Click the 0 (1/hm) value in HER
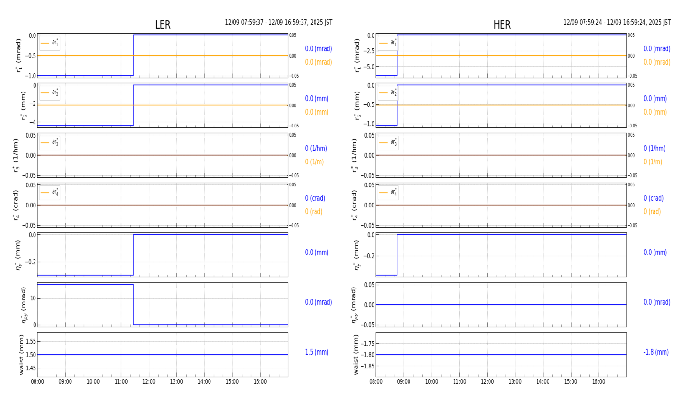 pos(654,149)
